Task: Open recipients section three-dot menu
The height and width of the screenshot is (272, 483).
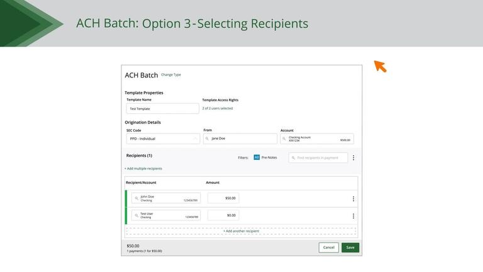Action: (353, 157)
